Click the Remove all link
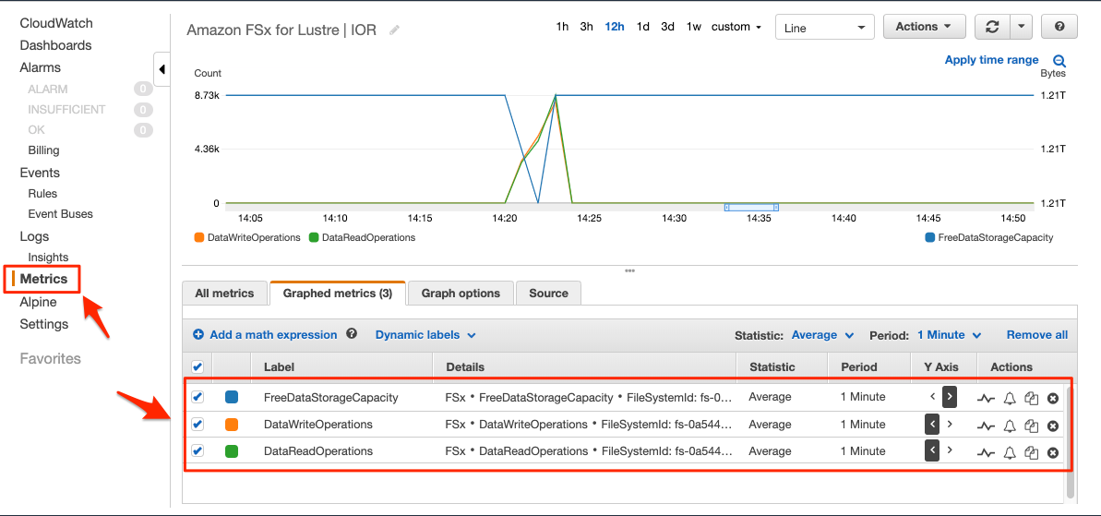 tap(1037, 335)
